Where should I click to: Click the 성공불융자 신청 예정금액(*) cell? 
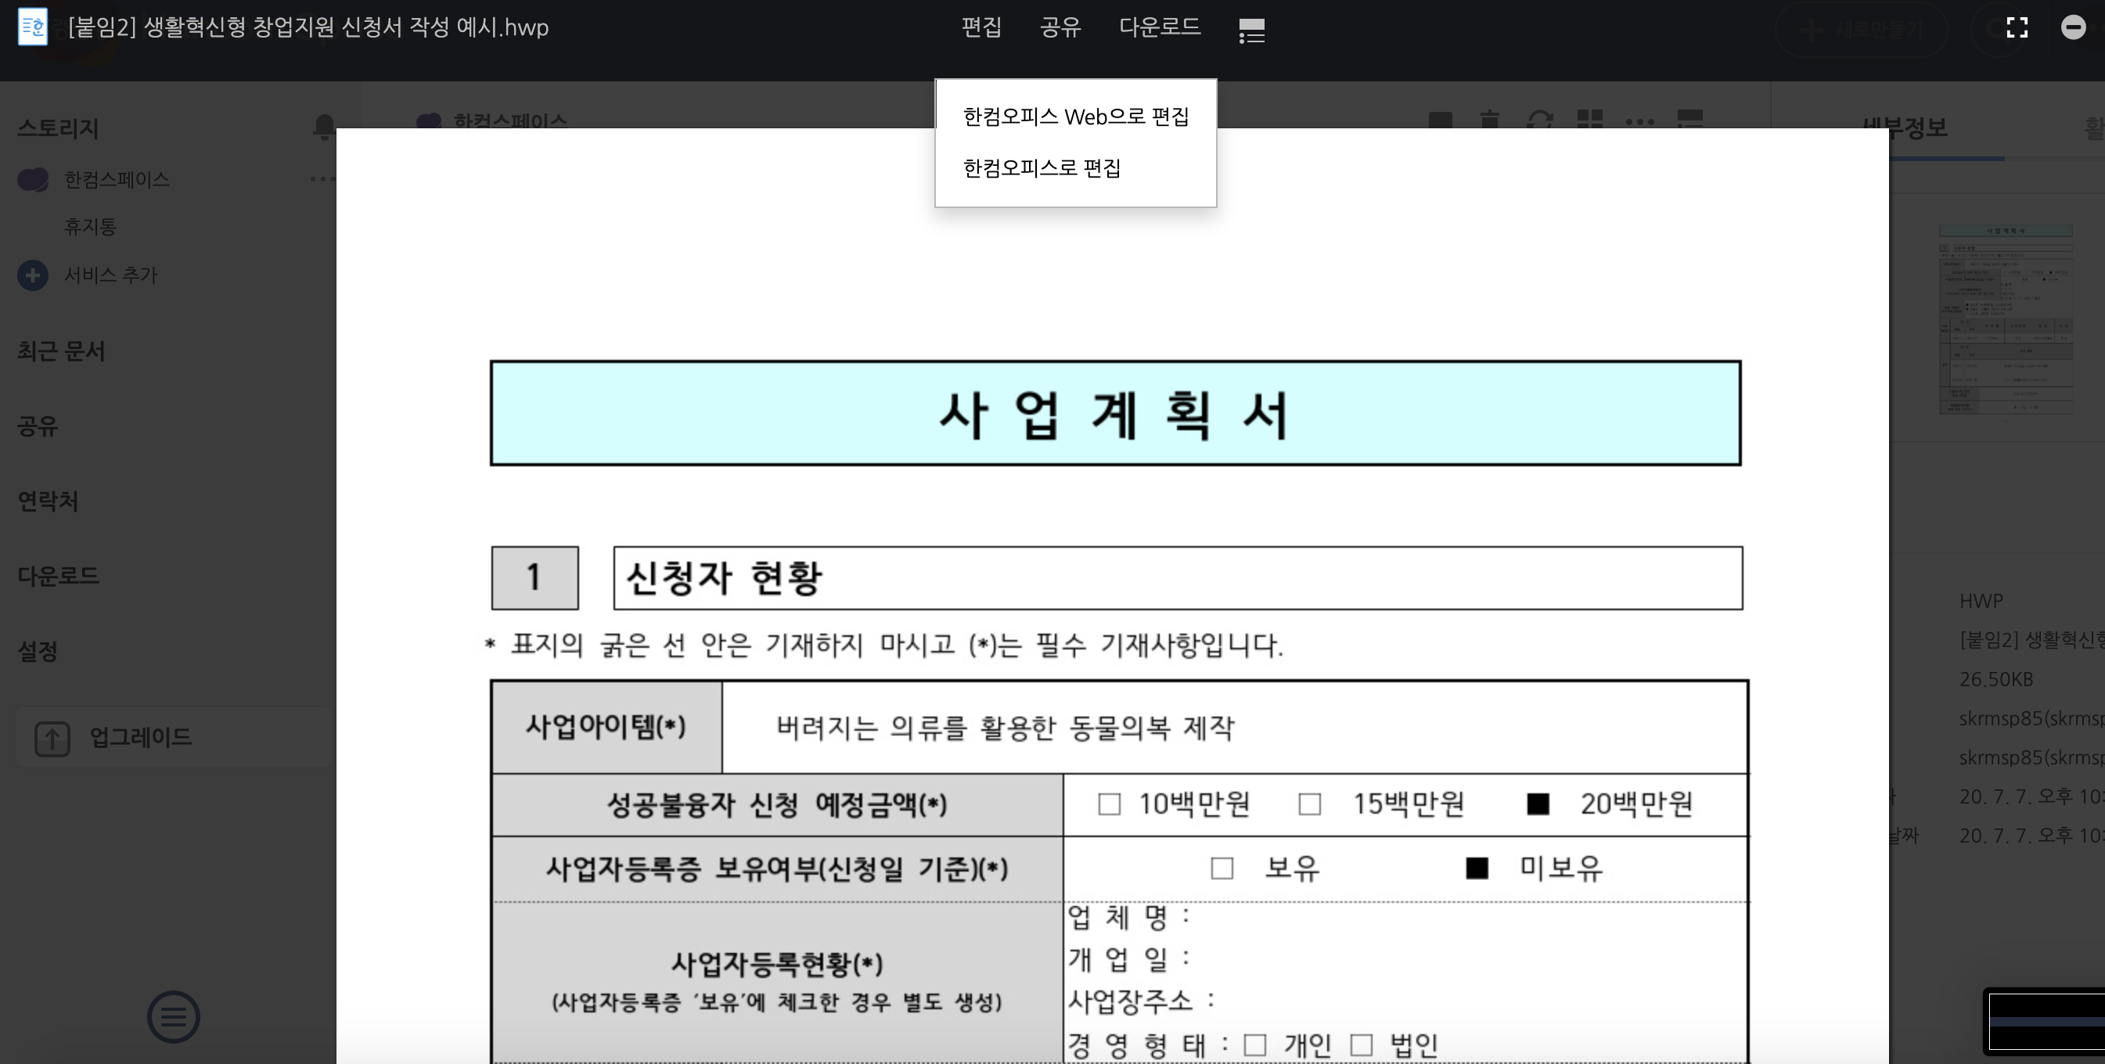point(776,805)
